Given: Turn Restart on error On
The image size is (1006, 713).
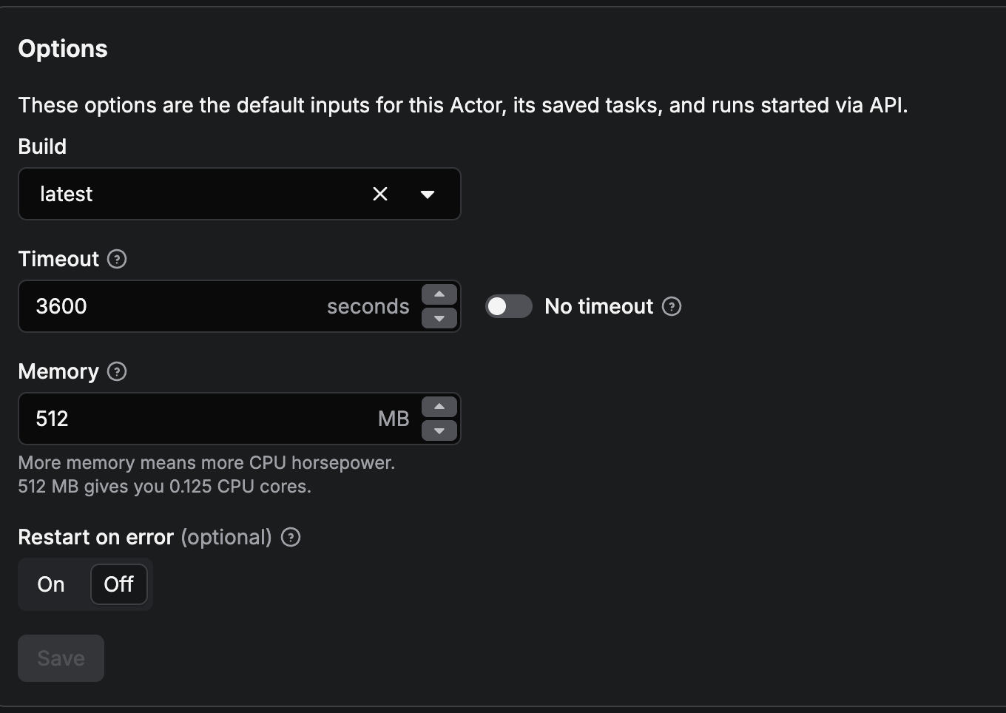Looking at the screenshot, I should [x=51, y=584].
